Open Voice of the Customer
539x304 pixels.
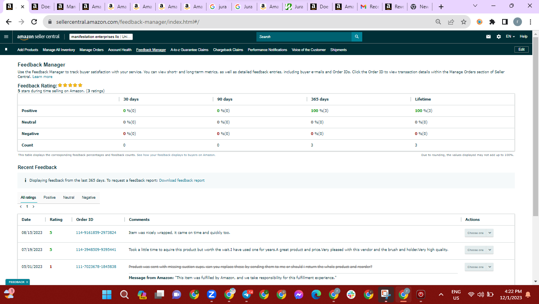click(x=309, y=50)
